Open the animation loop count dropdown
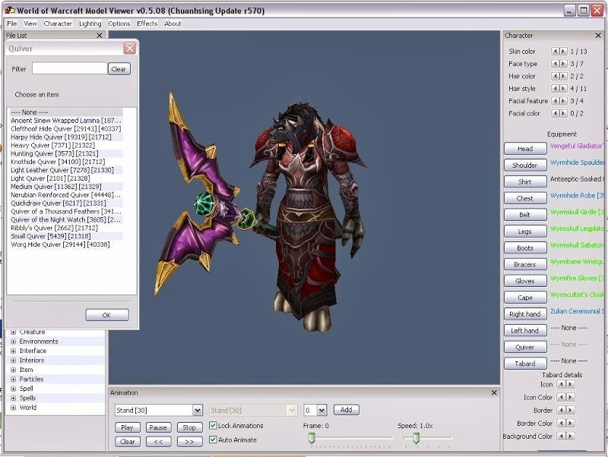 tap(321, 410)
